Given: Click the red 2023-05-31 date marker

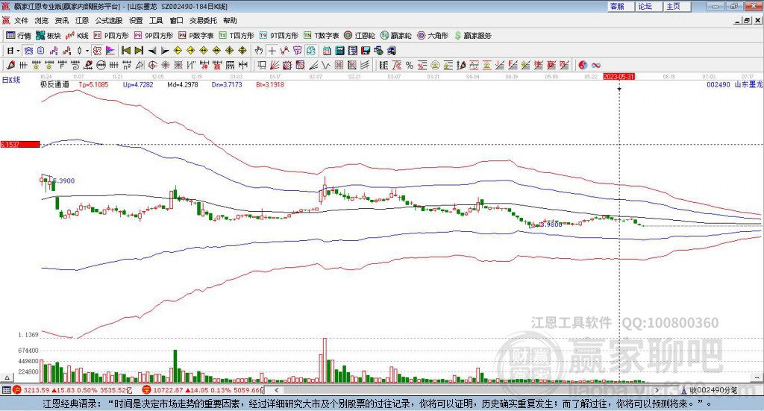Looking at the screenshot, I should (619, 77).
